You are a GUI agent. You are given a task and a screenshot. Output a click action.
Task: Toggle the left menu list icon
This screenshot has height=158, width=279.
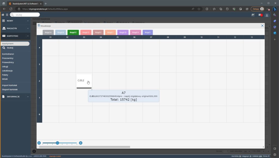(x=7, y=15)
